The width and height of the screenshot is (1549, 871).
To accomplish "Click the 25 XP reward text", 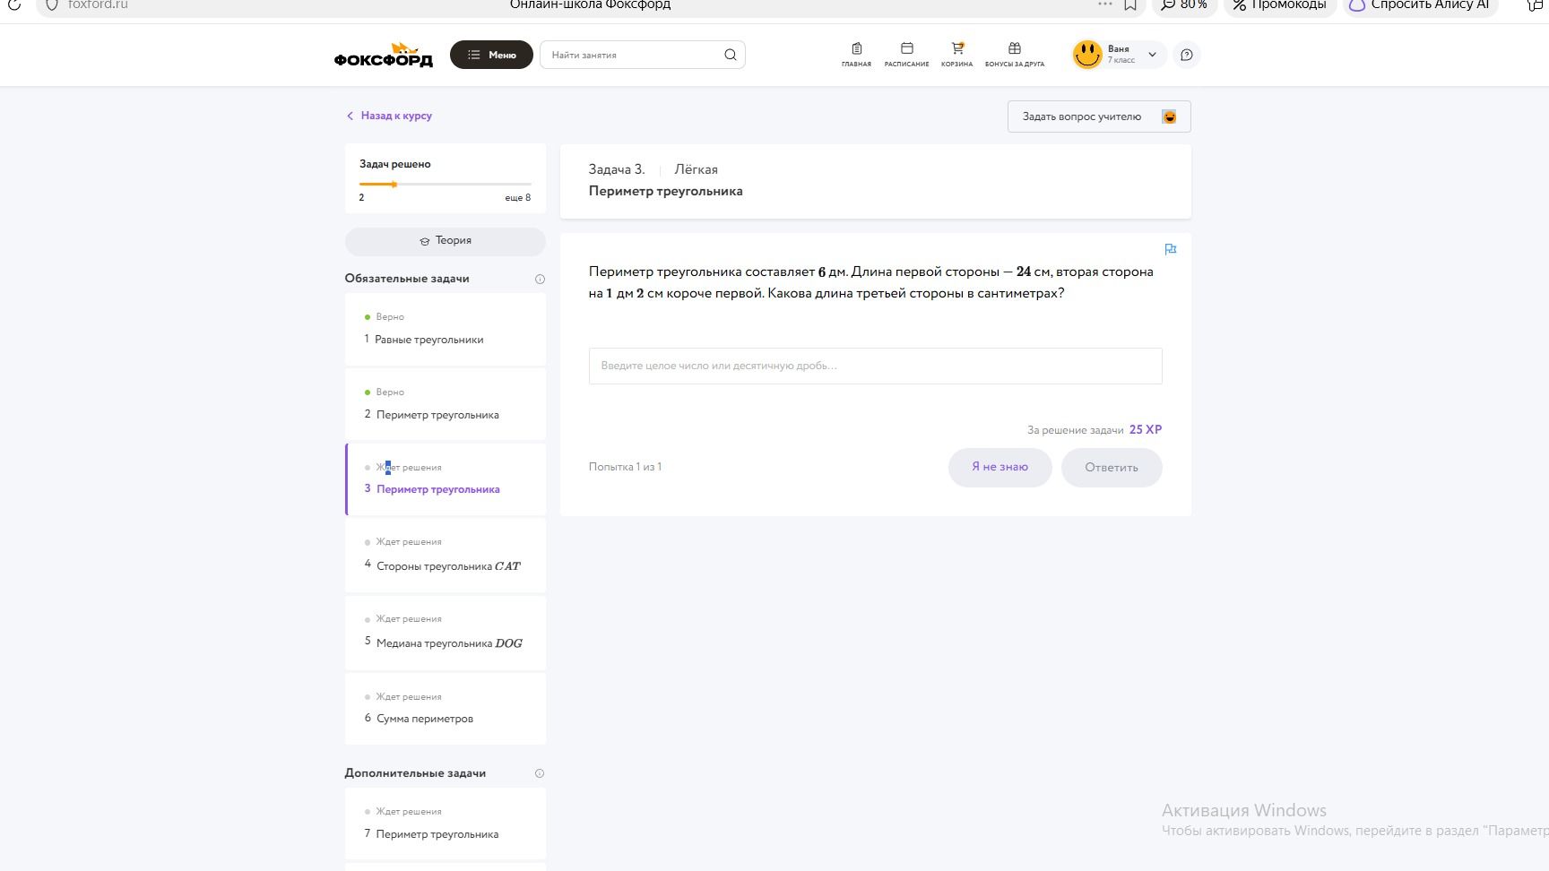I will tap(1146, 430).
